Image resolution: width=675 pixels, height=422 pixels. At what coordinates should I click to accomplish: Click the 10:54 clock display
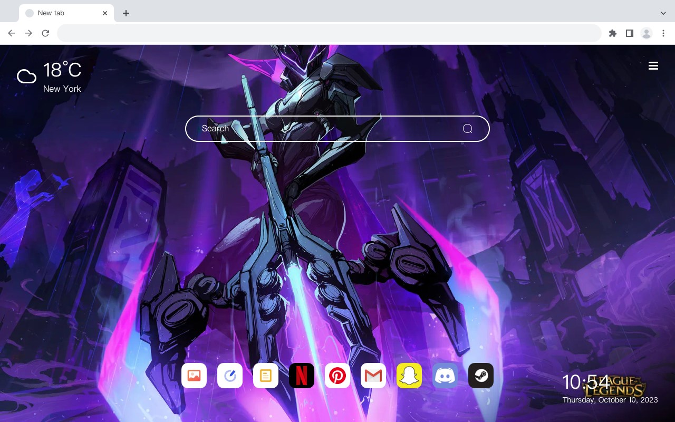click(x=585, y=382)
